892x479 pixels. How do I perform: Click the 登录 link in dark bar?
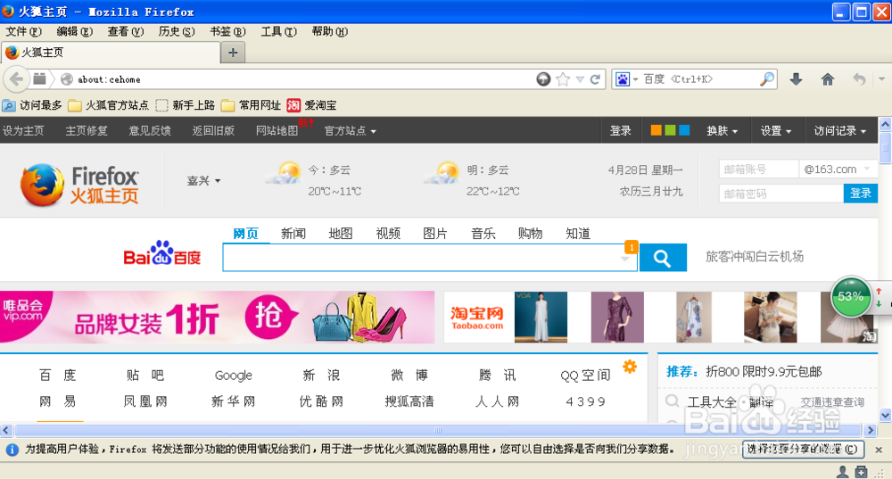tap(621, 131)
